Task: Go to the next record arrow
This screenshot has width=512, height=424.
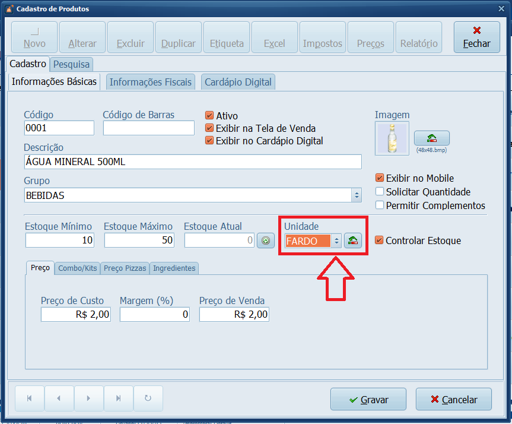Action: [88, 399]
